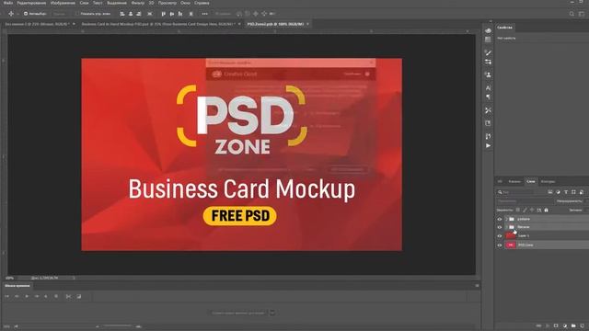Click the timeline transition icon beside the scissors

[79, 296]
